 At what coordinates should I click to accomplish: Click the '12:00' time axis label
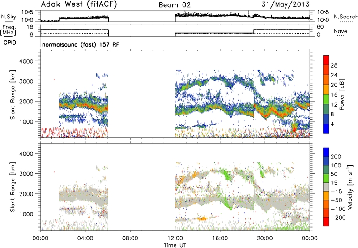click(x=175, y=239)
